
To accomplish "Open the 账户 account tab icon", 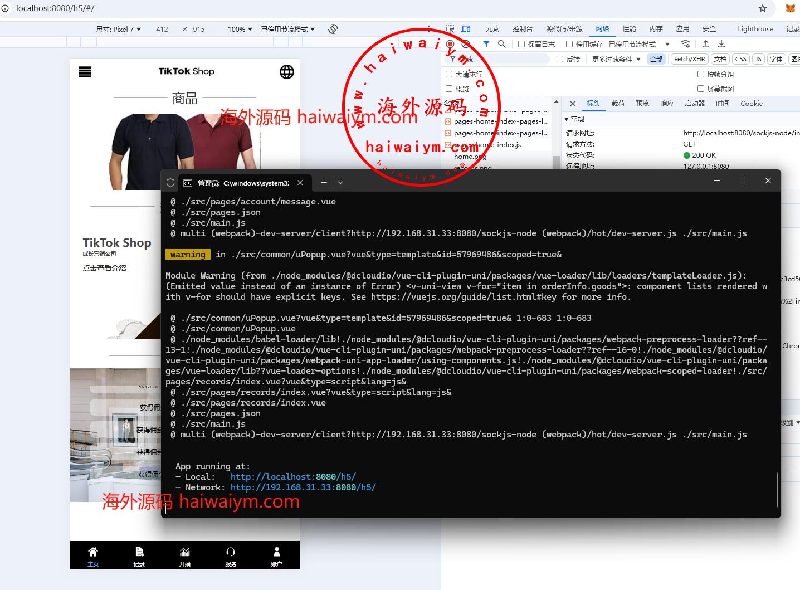I will (x=276, y=552).
